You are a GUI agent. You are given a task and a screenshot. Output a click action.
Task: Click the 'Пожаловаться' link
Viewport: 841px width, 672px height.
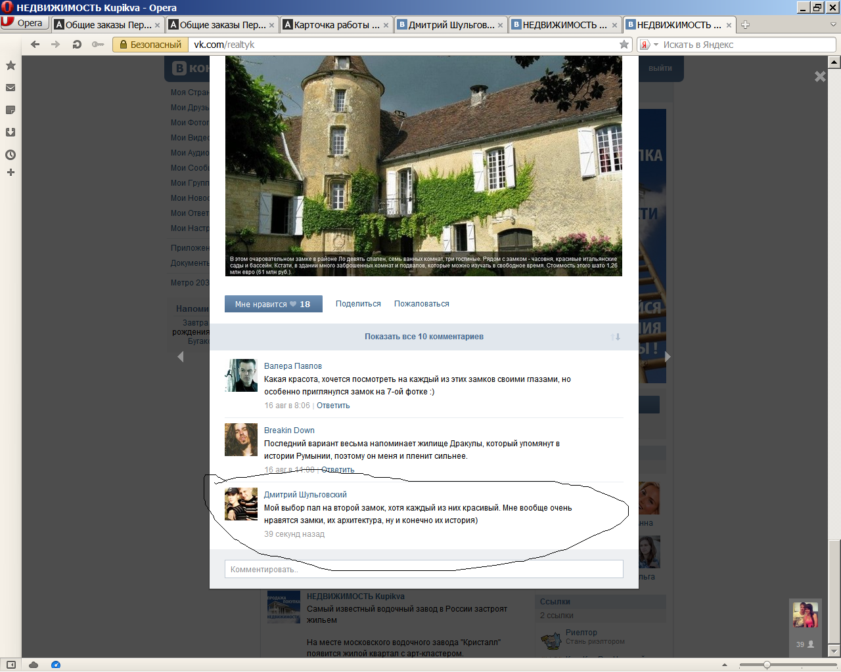422,304
